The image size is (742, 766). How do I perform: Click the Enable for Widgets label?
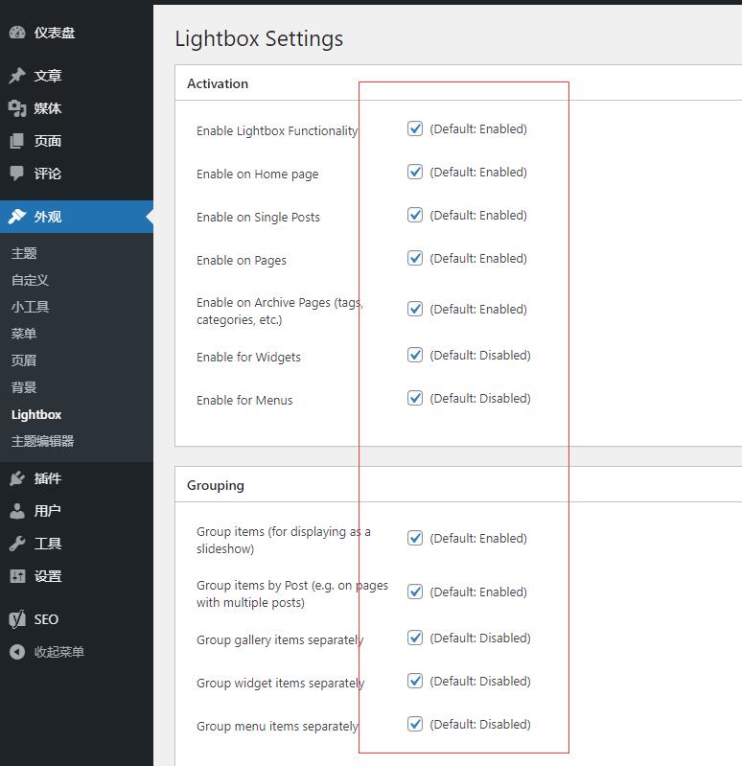[x=248, y=357]
